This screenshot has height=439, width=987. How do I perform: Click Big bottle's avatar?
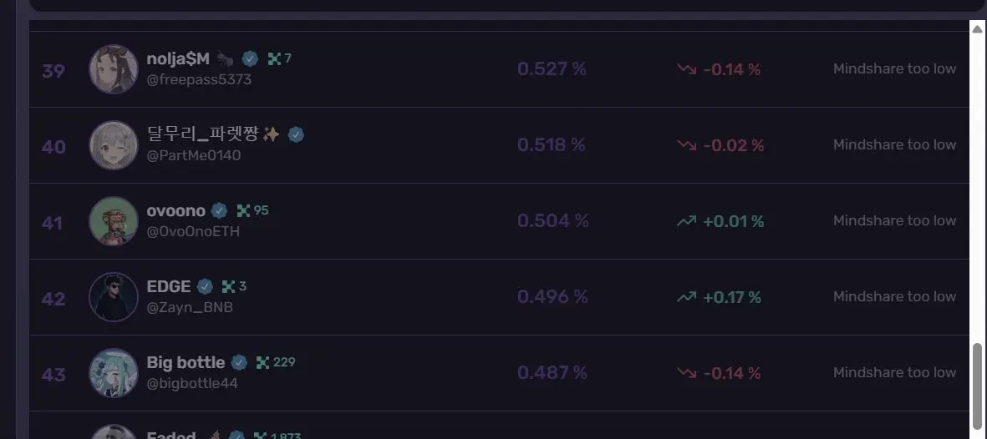(114, 373)
